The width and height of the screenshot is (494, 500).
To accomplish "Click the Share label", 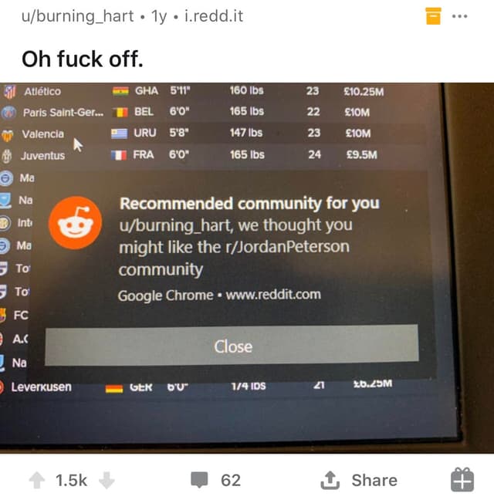I will point(374,480).
